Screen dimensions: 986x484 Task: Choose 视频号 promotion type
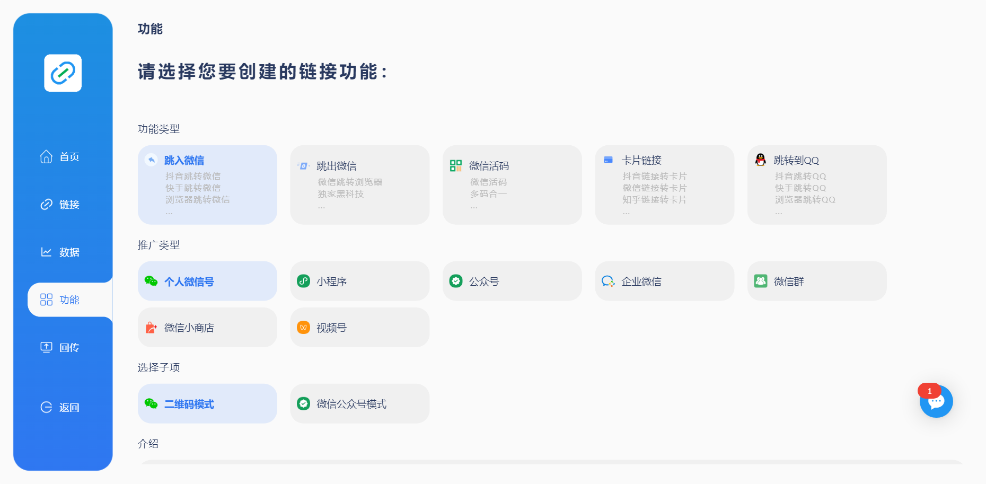point(360,328)
